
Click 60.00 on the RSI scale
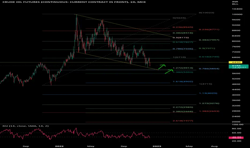click(x=237, y=133)
